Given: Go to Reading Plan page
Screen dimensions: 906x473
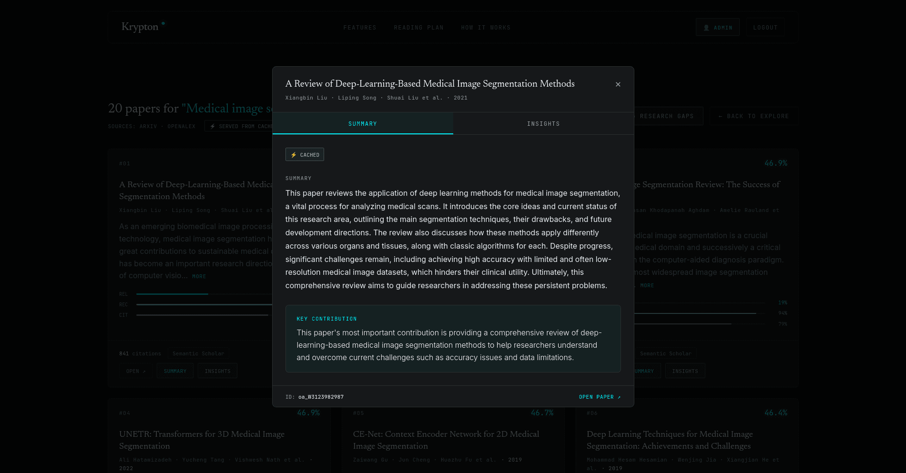Looking at the screenshot, I should 418,28.
